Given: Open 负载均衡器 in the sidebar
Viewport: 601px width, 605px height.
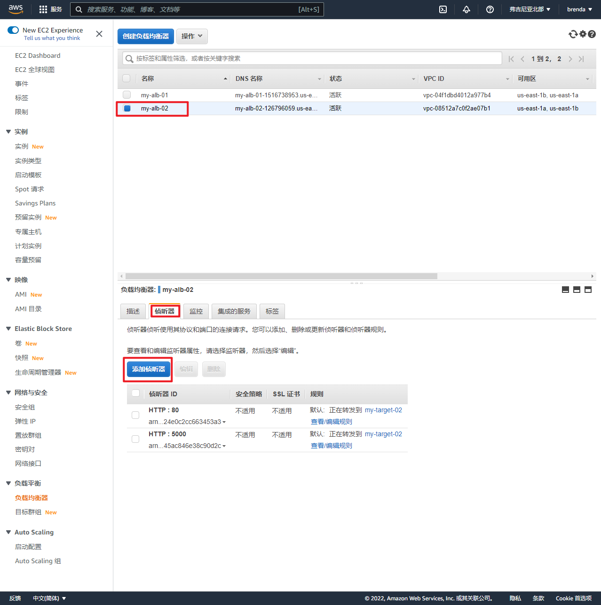Looking at the screenshot, I should [32, 498].
